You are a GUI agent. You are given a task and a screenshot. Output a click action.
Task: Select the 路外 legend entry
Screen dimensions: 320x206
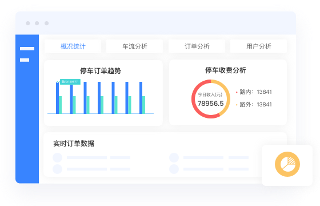coord(254,105)
